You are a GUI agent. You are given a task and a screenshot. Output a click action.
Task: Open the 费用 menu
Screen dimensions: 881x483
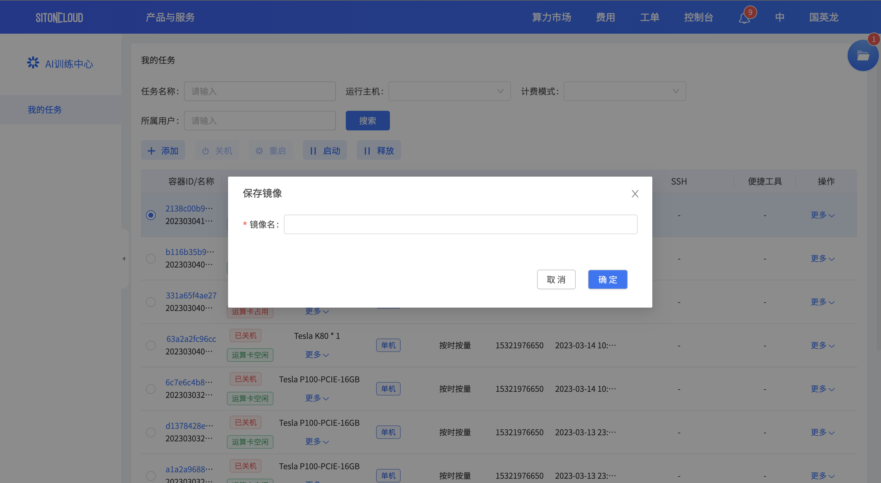605,17
